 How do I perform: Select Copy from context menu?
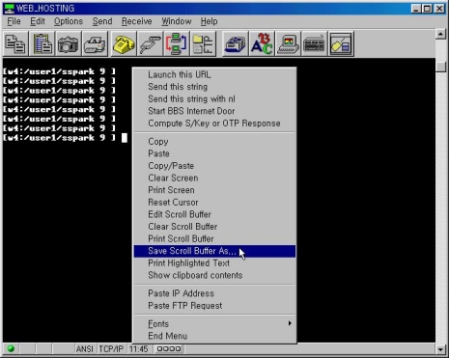click(x=214, y=142)
